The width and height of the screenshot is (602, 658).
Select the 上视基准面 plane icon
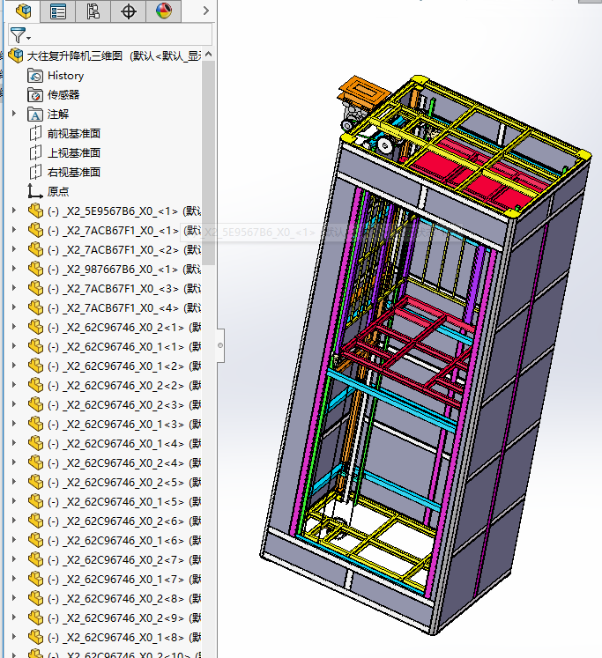pos(35,153)
